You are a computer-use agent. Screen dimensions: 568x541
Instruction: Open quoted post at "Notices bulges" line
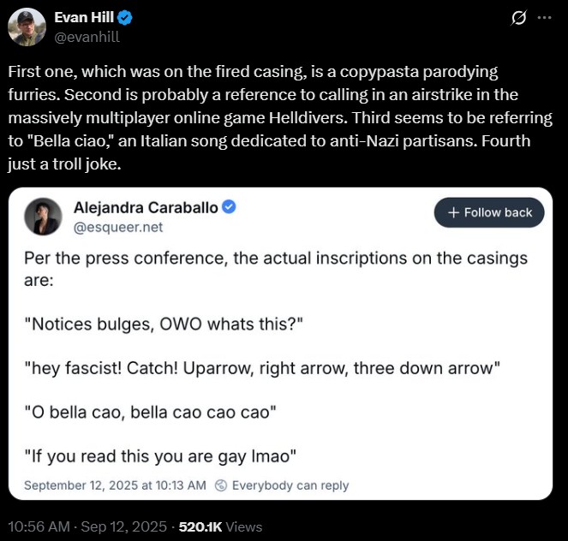(x=164, y=324)
